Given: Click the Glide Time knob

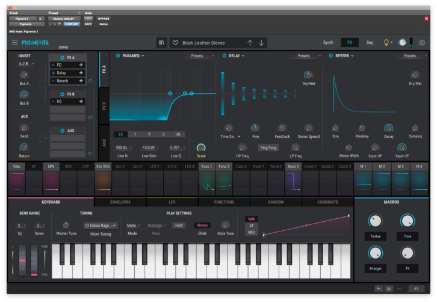Looking at the screenshot, I should 225,225.
